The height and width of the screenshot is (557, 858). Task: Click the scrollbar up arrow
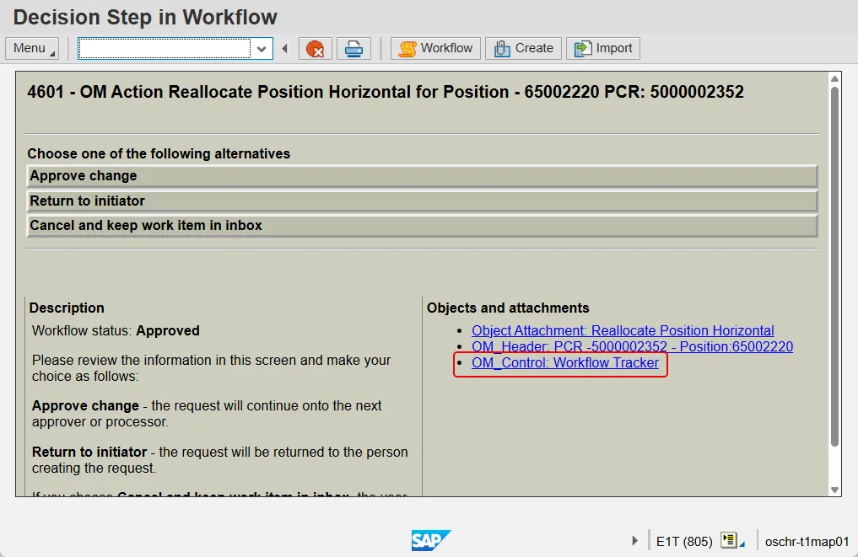(834, 79)
